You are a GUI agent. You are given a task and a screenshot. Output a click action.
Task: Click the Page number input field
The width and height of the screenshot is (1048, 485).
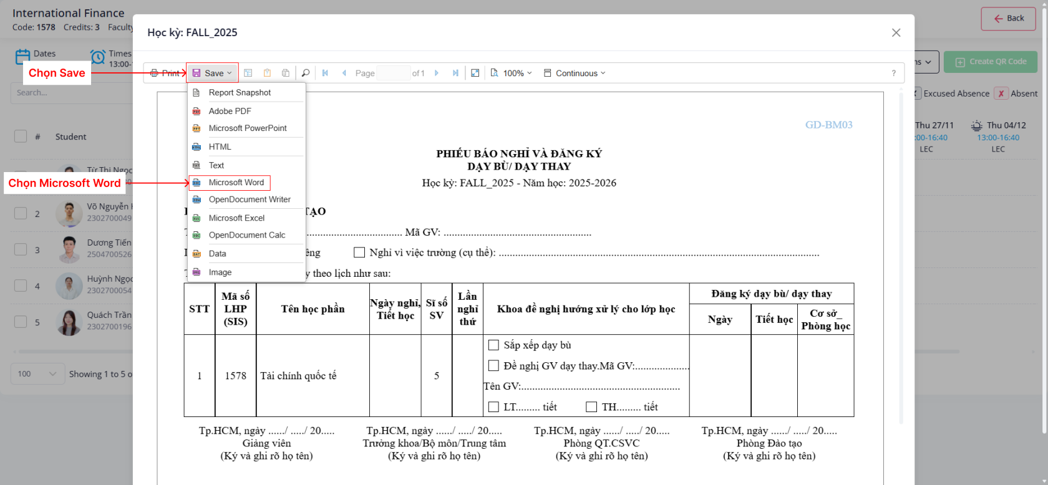click(x=394, y=73)
